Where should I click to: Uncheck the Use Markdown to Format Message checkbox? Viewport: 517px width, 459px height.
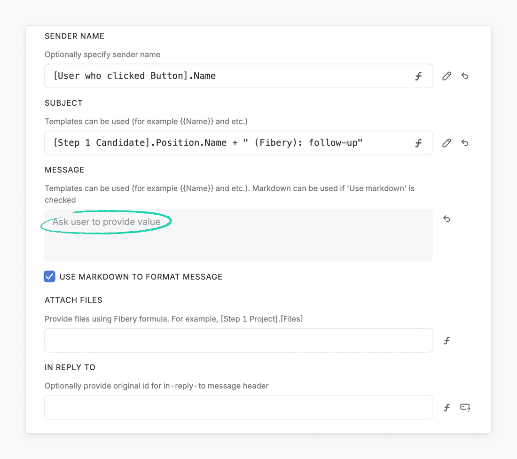(49, 277)
